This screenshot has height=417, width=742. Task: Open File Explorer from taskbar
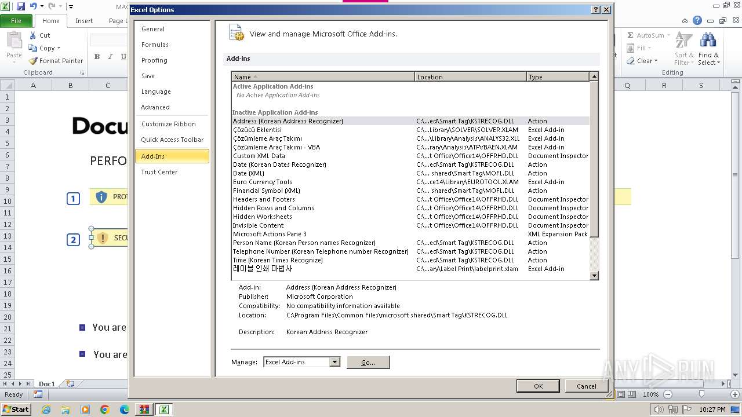pyautogui.click(x=66, y=409)
